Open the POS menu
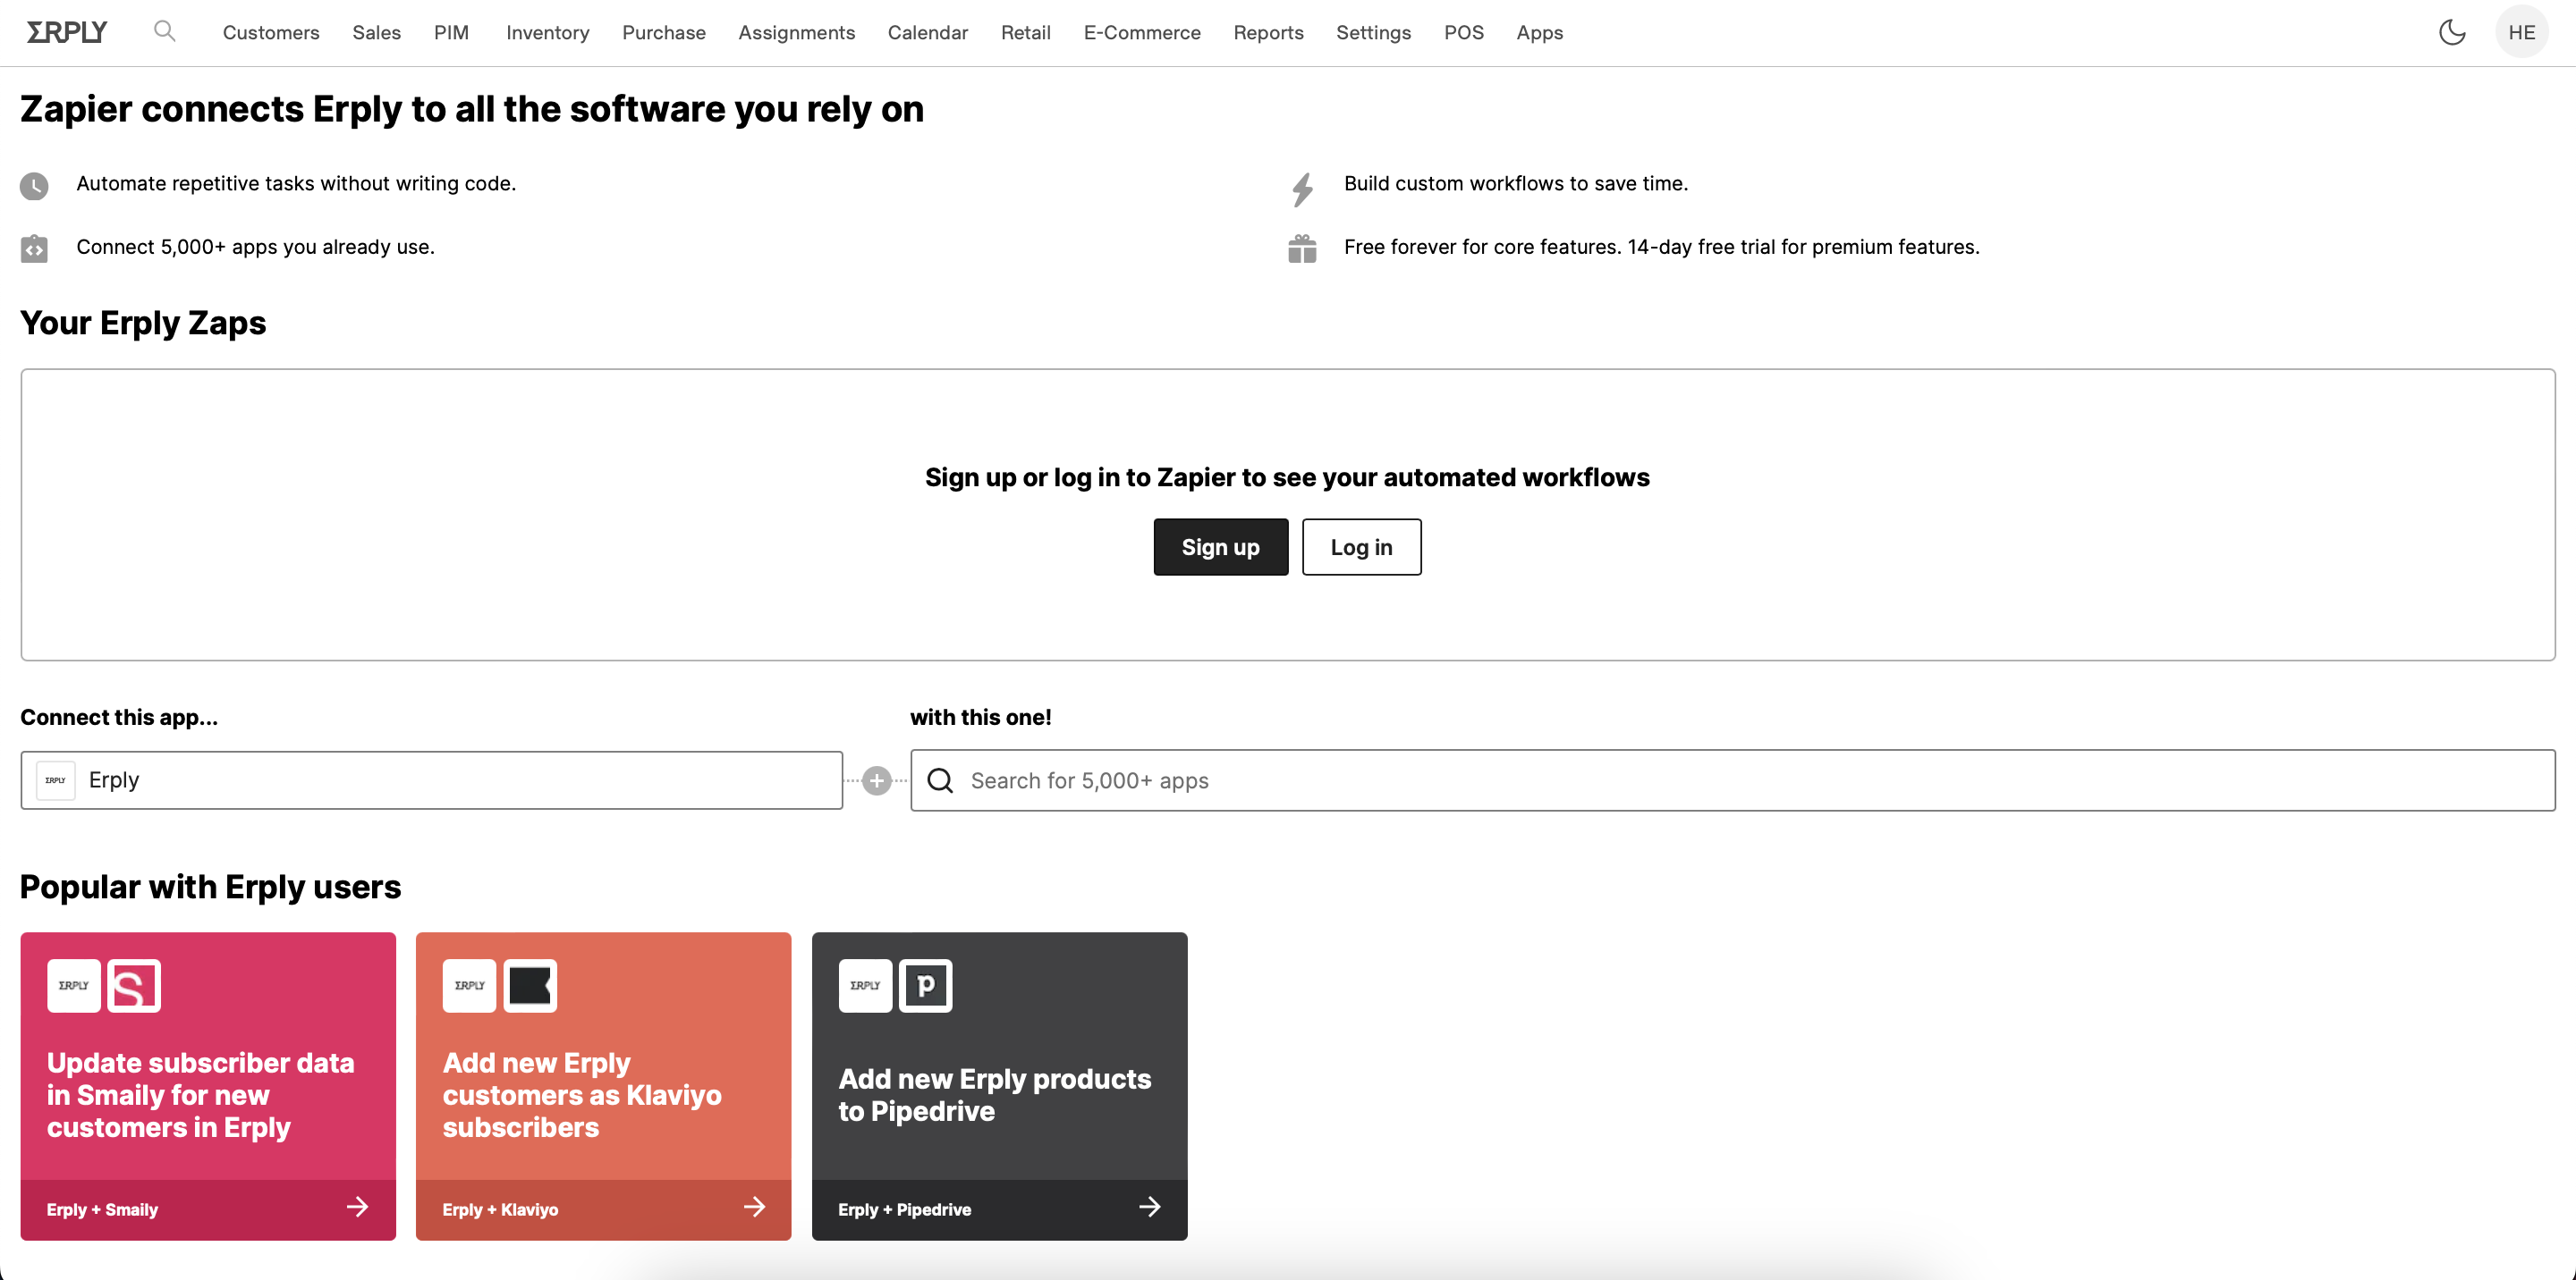Image resolution: width=2576 pixels, height=1280 pixels. [x=1464, y=32]
